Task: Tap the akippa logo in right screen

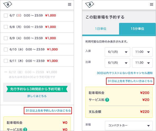Action: tap(90, 4)
